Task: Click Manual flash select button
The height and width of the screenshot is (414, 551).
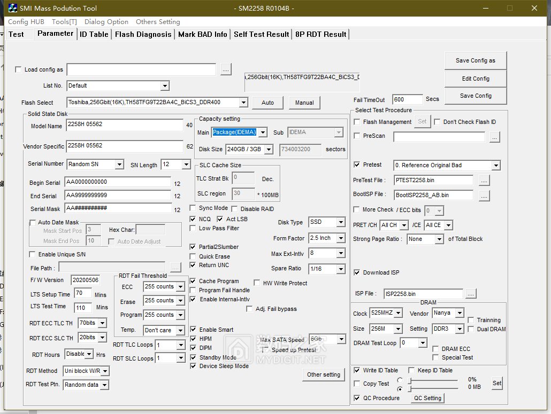Action: click(x=304, y=103)
